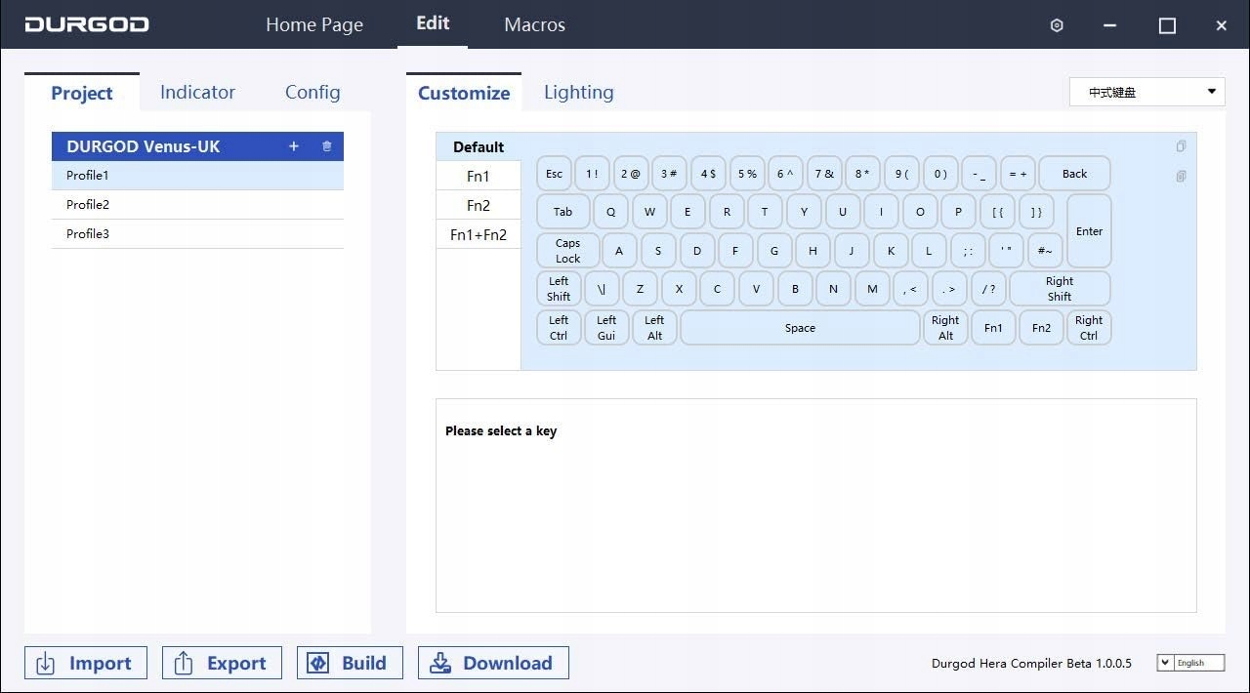
Task: Select the Edit tab
Action: pos(433,23)
